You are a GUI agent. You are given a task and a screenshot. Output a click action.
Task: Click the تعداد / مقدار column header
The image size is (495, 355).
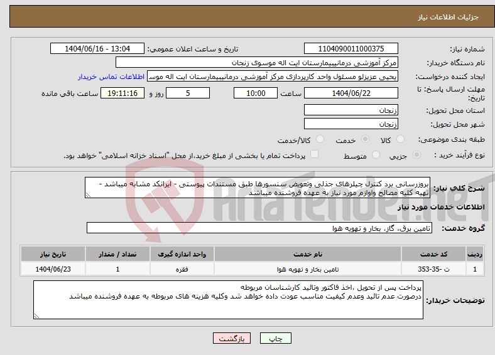117,254
